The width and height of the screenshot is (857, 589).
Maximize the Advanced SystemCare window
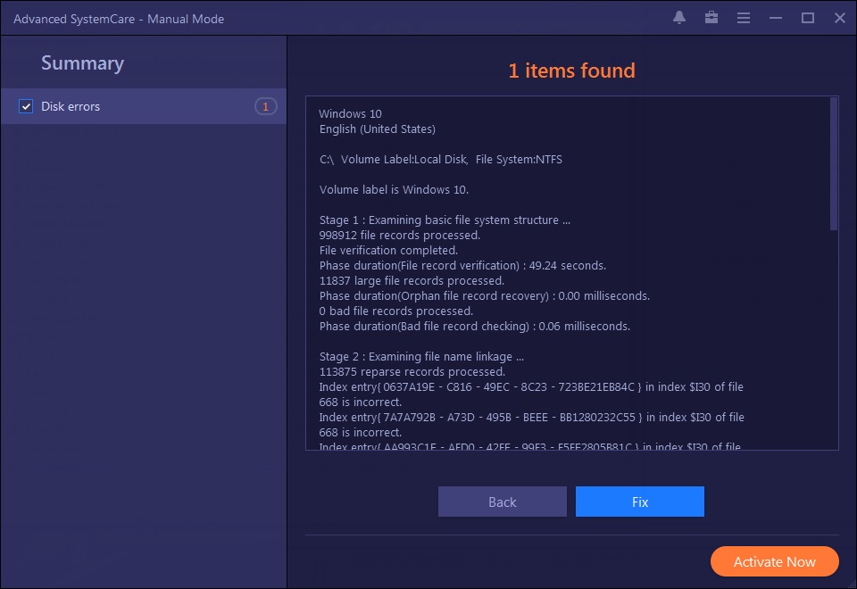coord(808,18)
